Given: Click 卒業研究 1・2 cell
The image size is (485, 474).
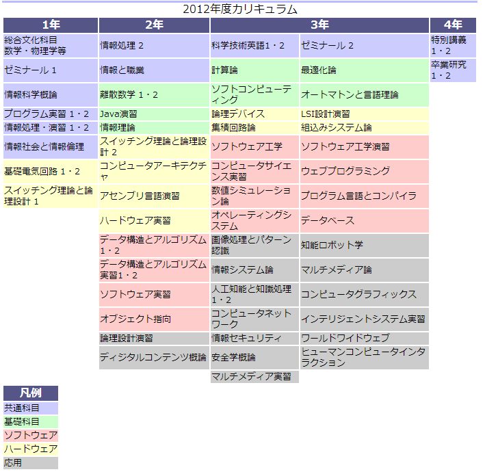Looking at the screenshot, I should point(453,70).
